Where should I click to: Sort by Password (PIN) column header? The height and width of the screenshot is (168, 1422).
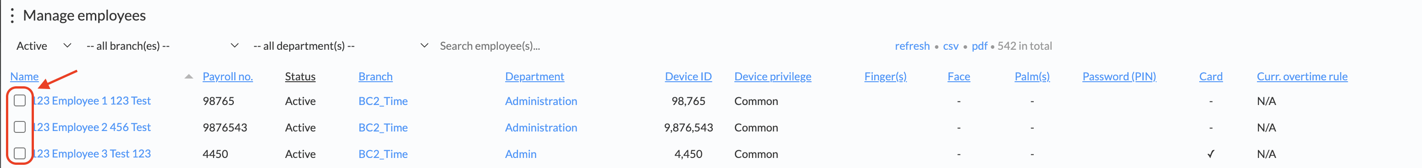(x=1119, y=77)
